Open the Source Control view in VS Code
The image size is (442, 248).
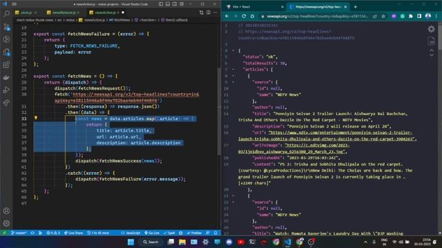click(x=6, y=27)
